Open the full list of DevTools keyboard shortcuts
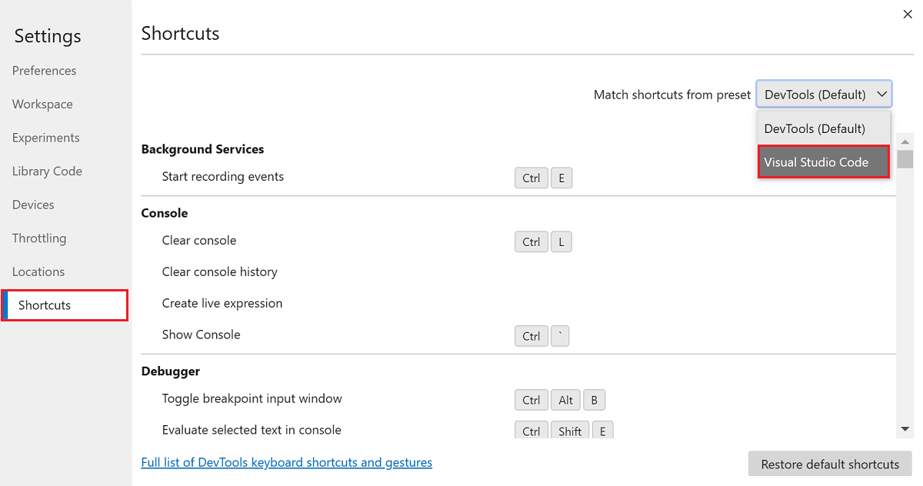The width and height of the screenshot is (923, 486). pos(286,462)
